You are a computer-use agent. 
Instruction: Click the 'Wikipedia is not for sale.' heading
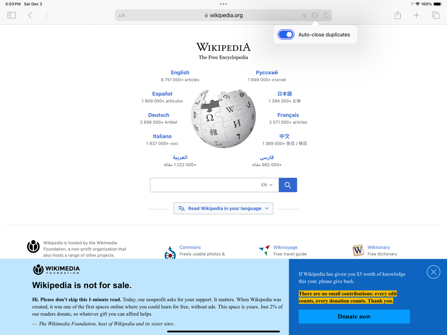[82, 285]
